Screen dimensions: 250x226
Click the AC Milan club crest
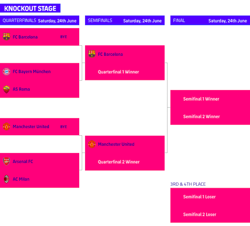[x=6, y=179]
